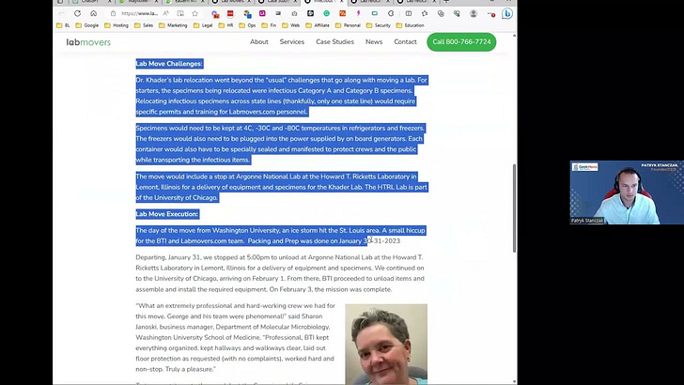684x385 pixels.
Task: Expand the Ops bookmarks folder
Action: (x=247, y=25)
